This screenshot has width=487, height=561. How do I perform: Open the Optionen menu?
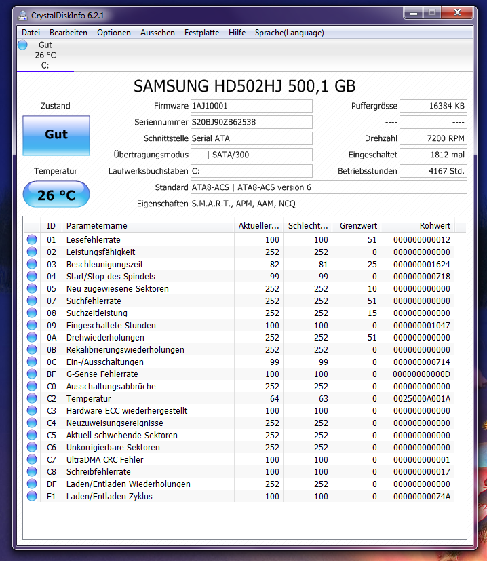click(x=114, y=33)
